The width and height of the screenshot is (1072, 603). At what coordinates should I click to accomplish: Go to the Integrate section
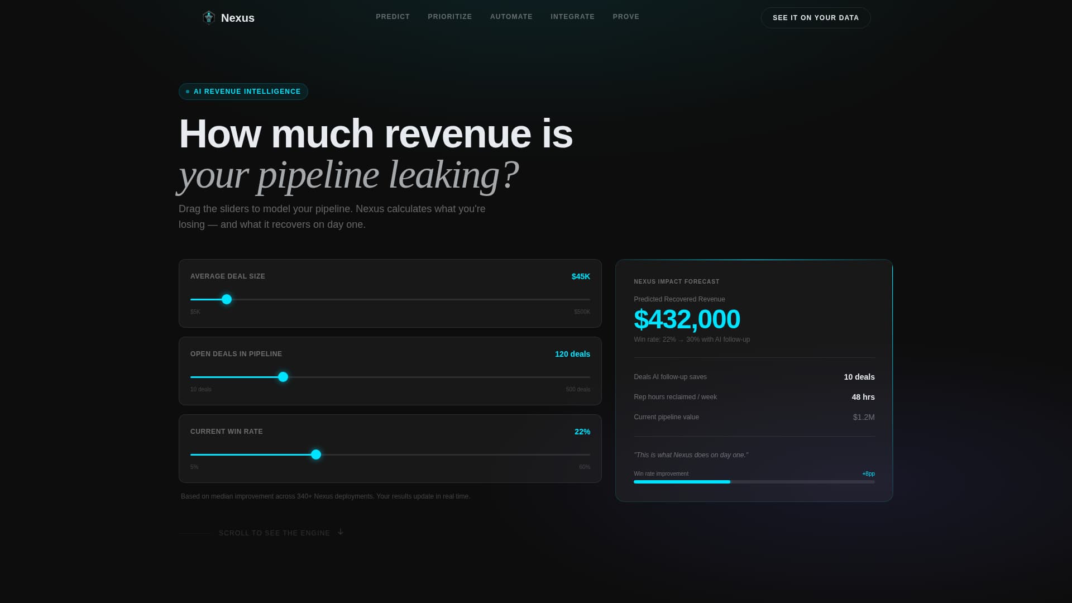573,17
